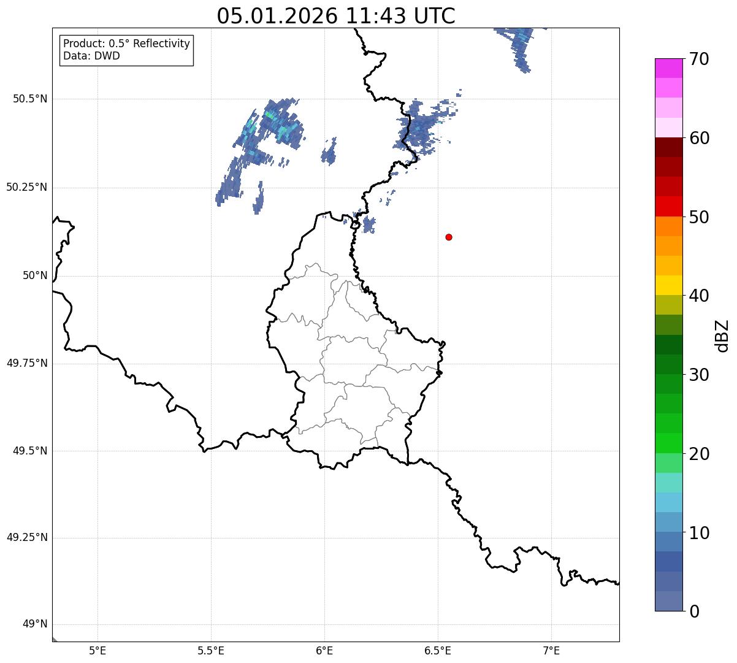Viewport: 737px width, 663px height.
Task: Click the 50.5°N latitude tick label
Action: 30,99
